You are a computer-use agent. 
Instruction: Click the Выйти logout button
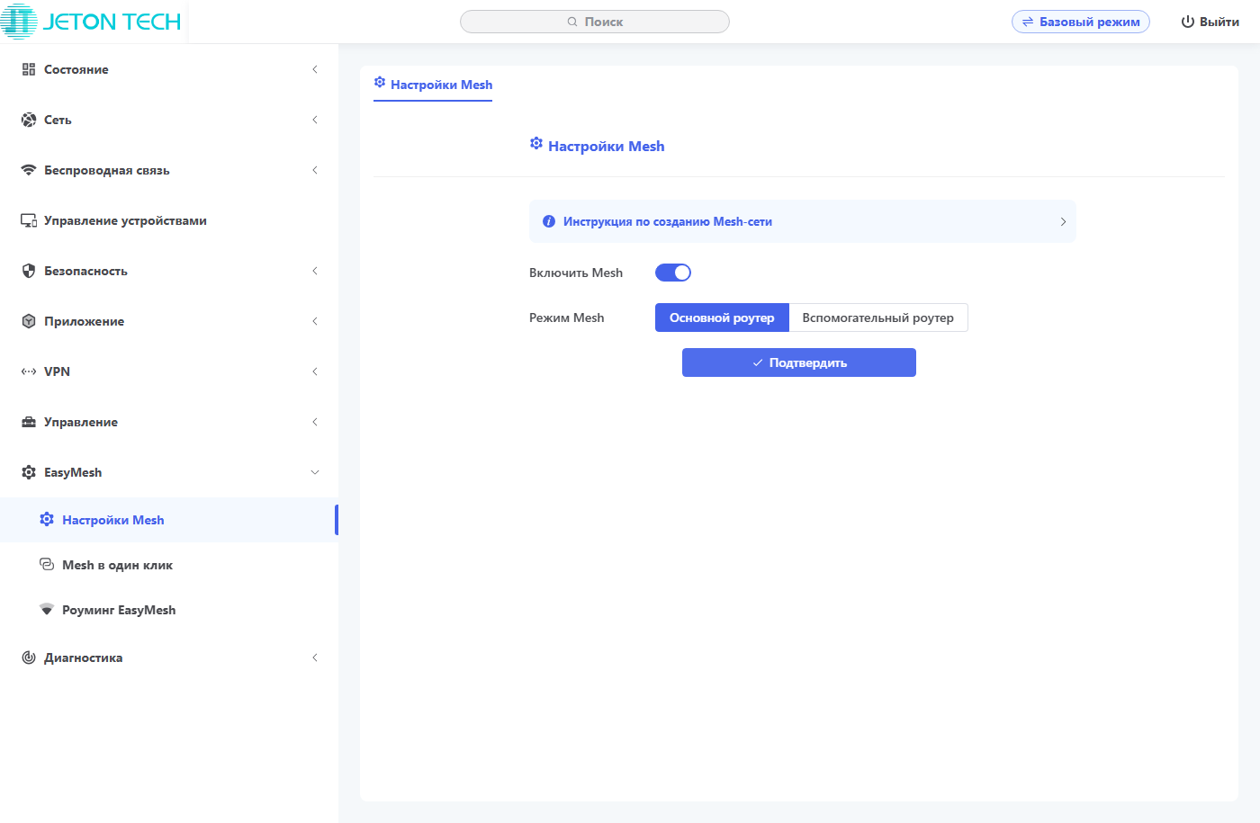[1210, 22]
